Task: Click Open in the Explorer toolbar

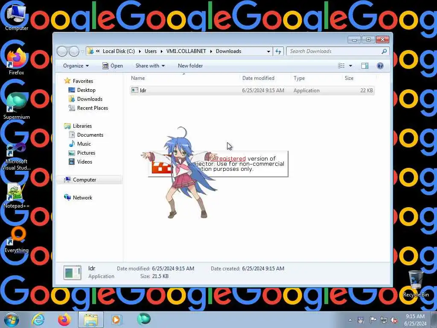Action: coord(113,66)
